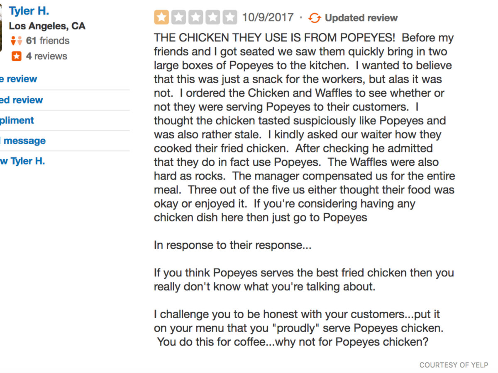Click the review sidebar action link
The height and width of the screenshot is (373, 498).
tap(18, 79)
